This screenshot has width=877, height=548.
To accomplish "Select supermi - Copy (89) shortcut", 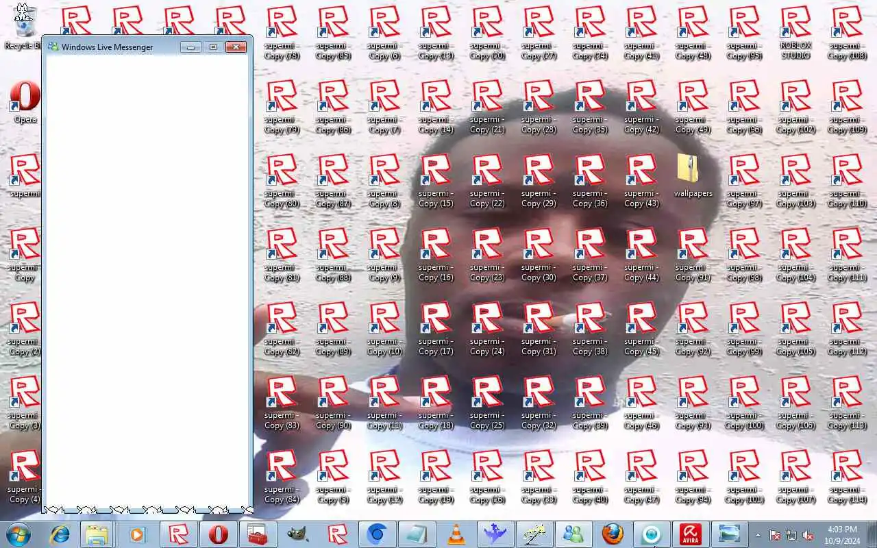I will coord(334,328).
